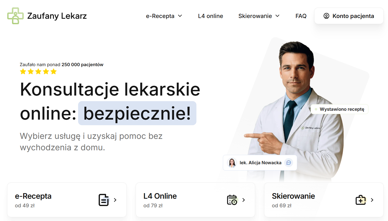
Task: Click the arrow on the Skierowanie card
Action: (x=372, y=200)
